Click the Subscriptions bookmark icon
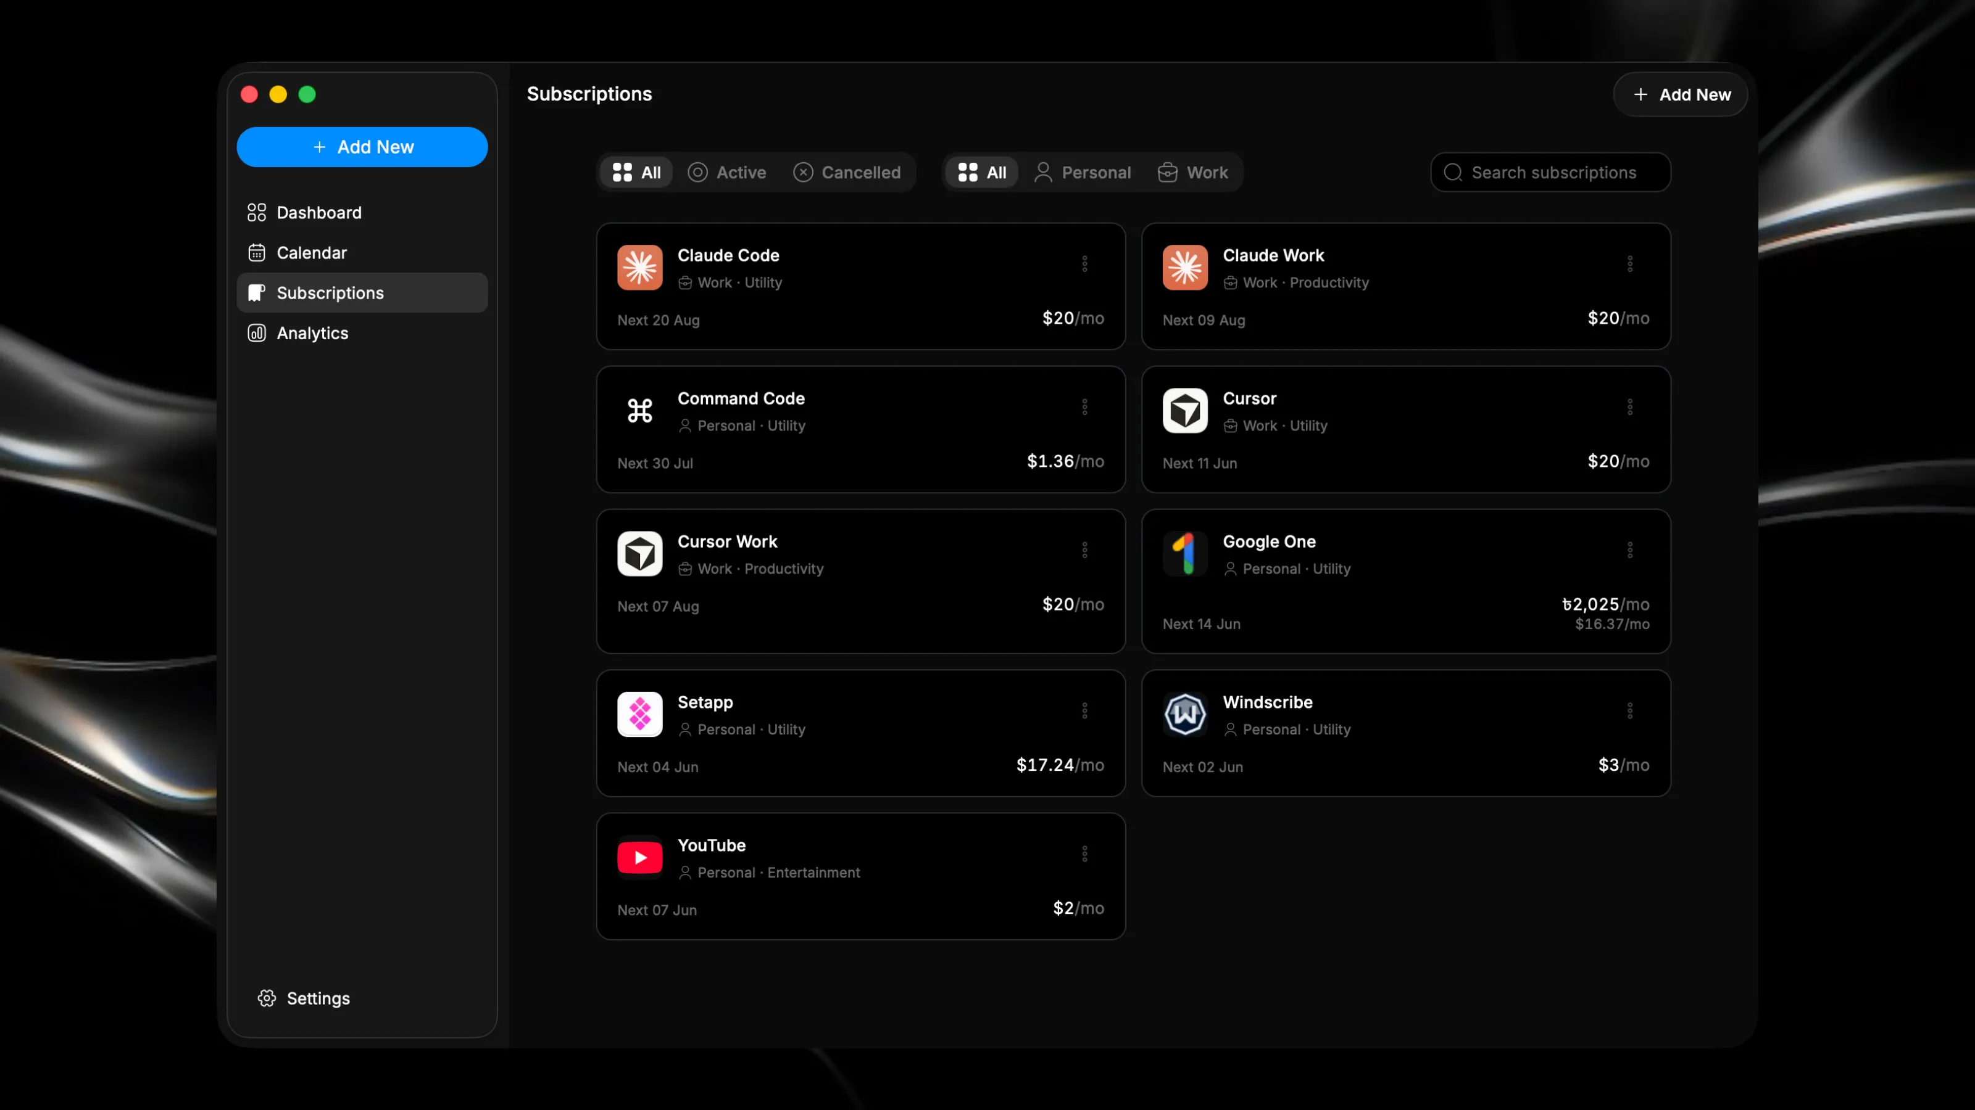This screenshot has width=1975, height=1110. [257, 293]
